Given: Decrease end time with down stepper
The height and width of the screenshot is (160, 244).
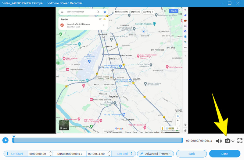Looking at the screenshot, I should (x=109, y=155).
